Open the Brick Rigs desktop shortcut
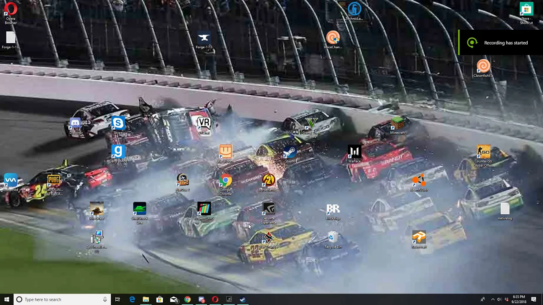Image resolution: width=543 pixels, height=305 pixels. tap(333, 211)
